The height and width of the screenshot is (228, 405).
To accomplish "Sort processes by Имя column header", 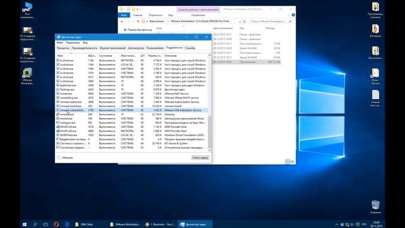I will pos(71,56).
